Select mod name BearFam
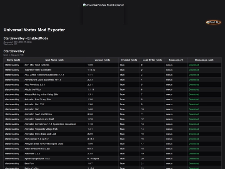This screenshot has width=225, height=169. pyautogui.click(x=29, y=164)
